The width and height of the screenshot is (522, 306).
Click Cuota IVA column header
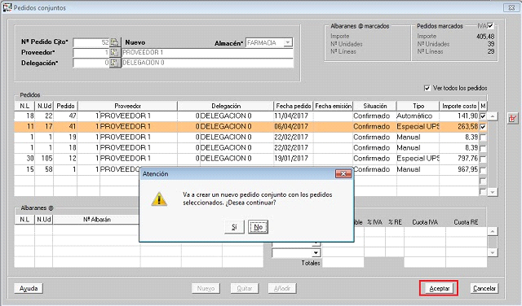coord(425,222)
